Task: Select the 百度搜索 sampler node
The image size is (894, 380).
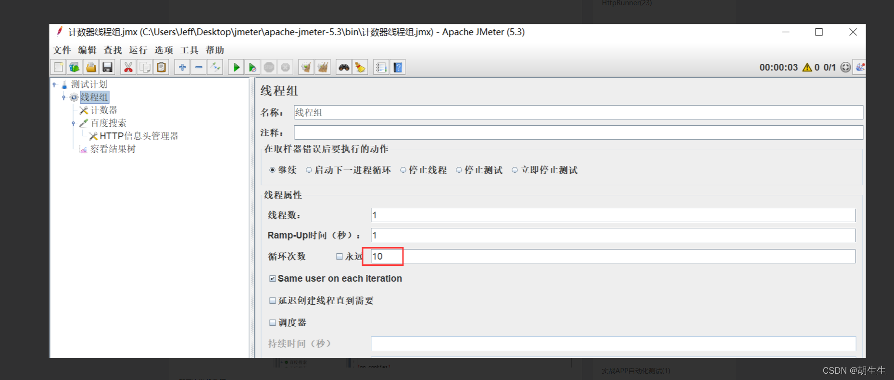Action: (109, 123)
